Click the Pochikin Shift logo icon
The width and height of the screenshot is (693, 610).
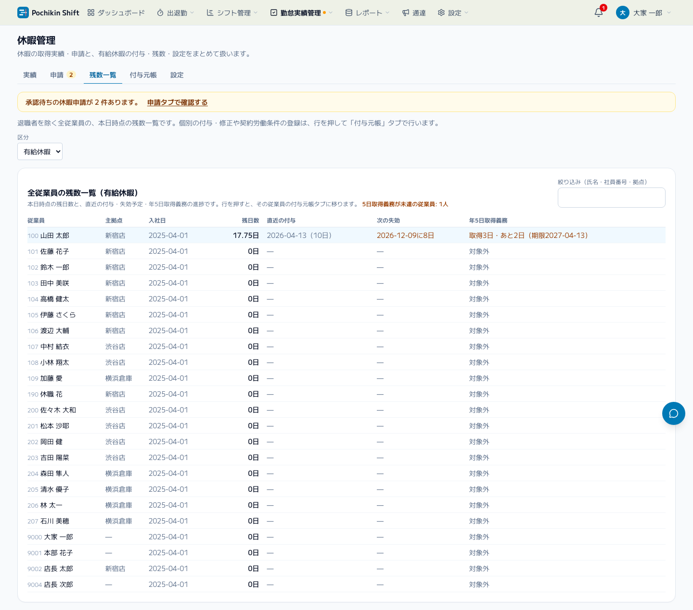[23, 12]
